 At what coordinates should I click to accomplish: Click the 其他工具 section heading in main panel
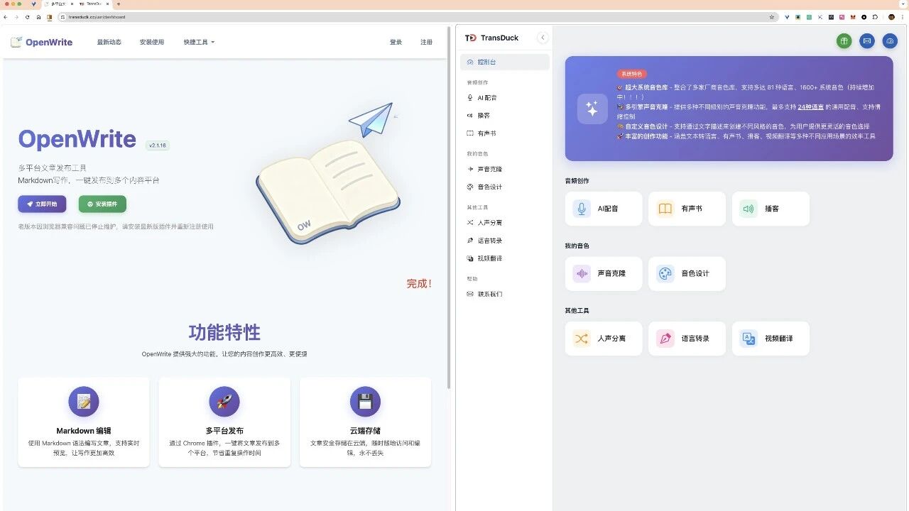pos(577,310)
